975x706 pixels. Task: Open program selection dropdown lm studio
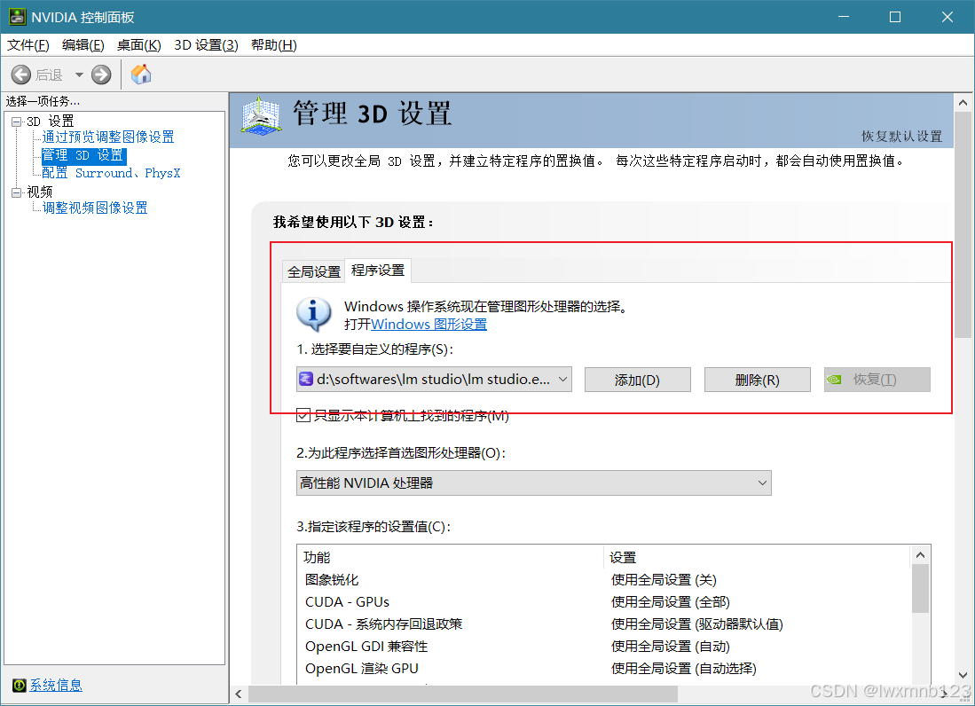tap(434, 379)
